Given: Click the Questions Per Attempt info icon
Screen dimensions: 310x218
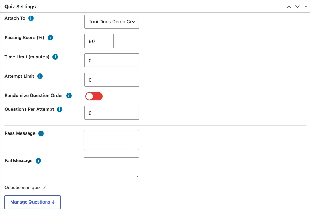Looking at the screenshot, I should 60,109.
